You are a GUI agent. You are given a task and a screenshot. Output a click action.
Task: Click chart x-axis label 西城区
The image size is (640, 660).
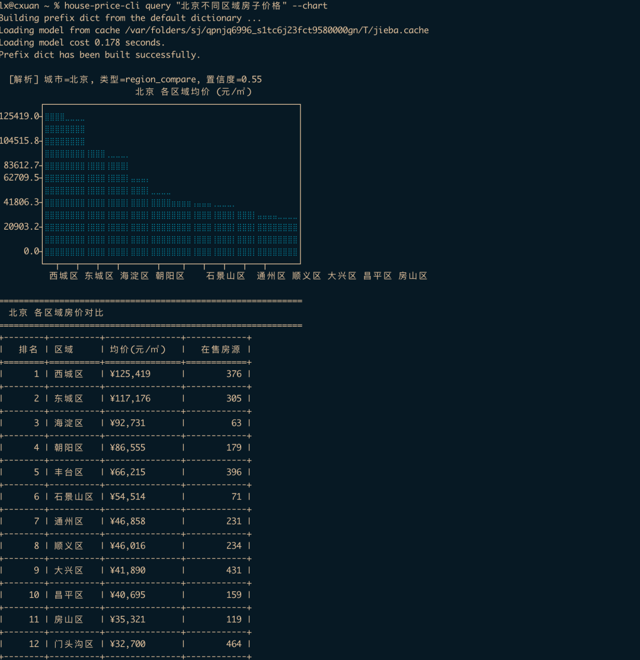click(63, 276)
